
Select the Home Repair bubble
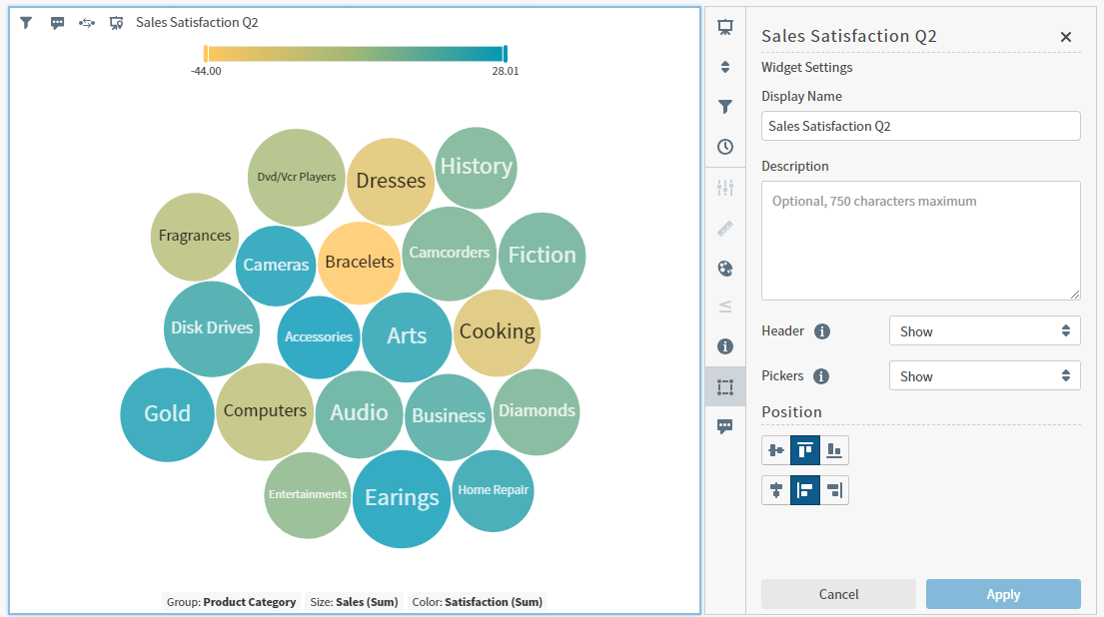493,491
